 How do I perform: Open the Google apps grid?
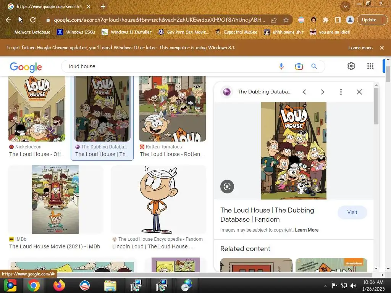pos(370,66)
